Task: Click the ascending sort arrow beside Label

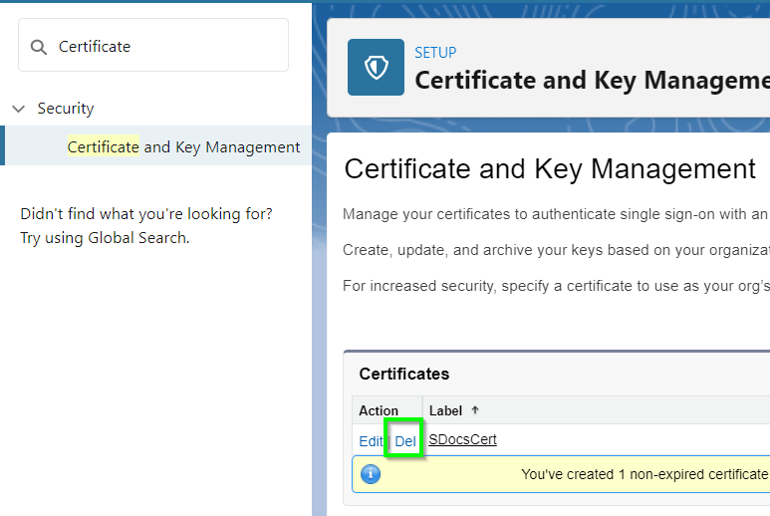Action: (475, 409)
